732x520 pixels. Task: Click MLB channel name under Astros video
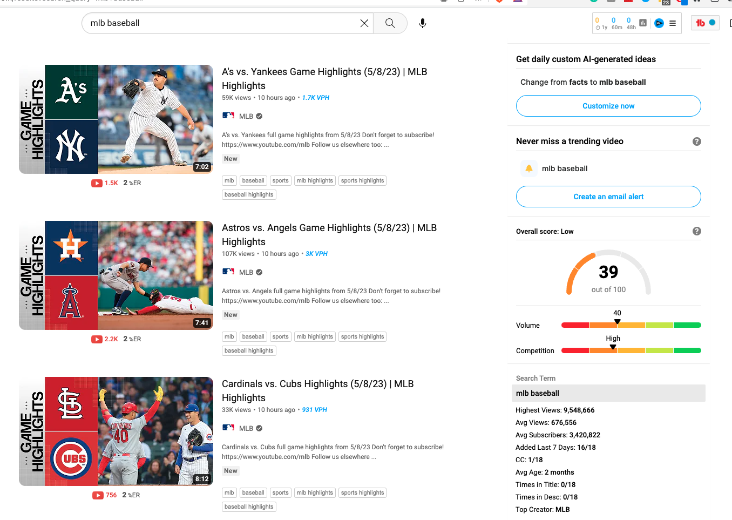pyautogui.click(x=246, y=272)
